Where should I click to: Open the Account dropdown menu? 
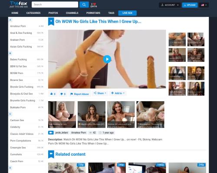(170, 5)
